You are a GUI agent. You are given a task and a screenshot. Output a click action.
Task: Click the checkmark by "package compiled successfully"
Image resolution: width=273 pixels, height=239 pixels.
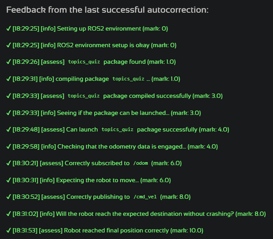click(8, 96)
